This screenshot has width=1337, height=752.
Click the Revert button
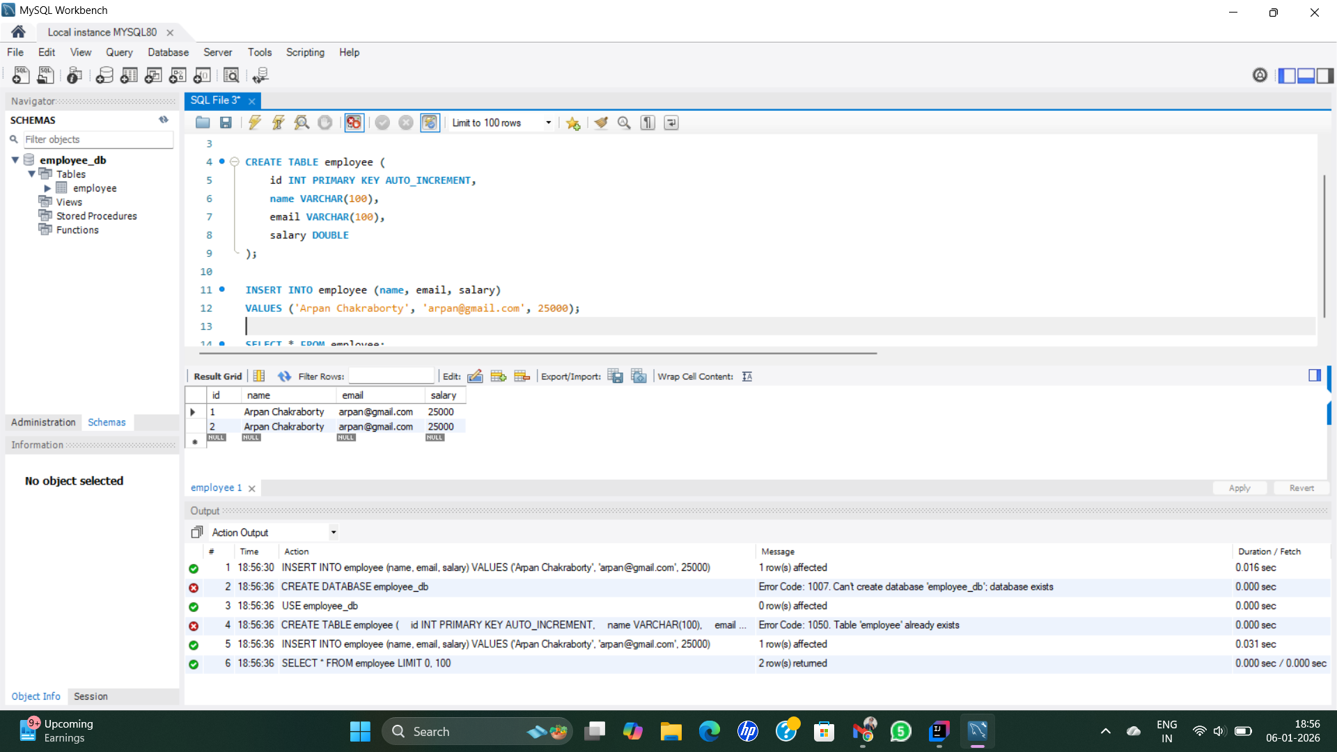pos(1301,487)
